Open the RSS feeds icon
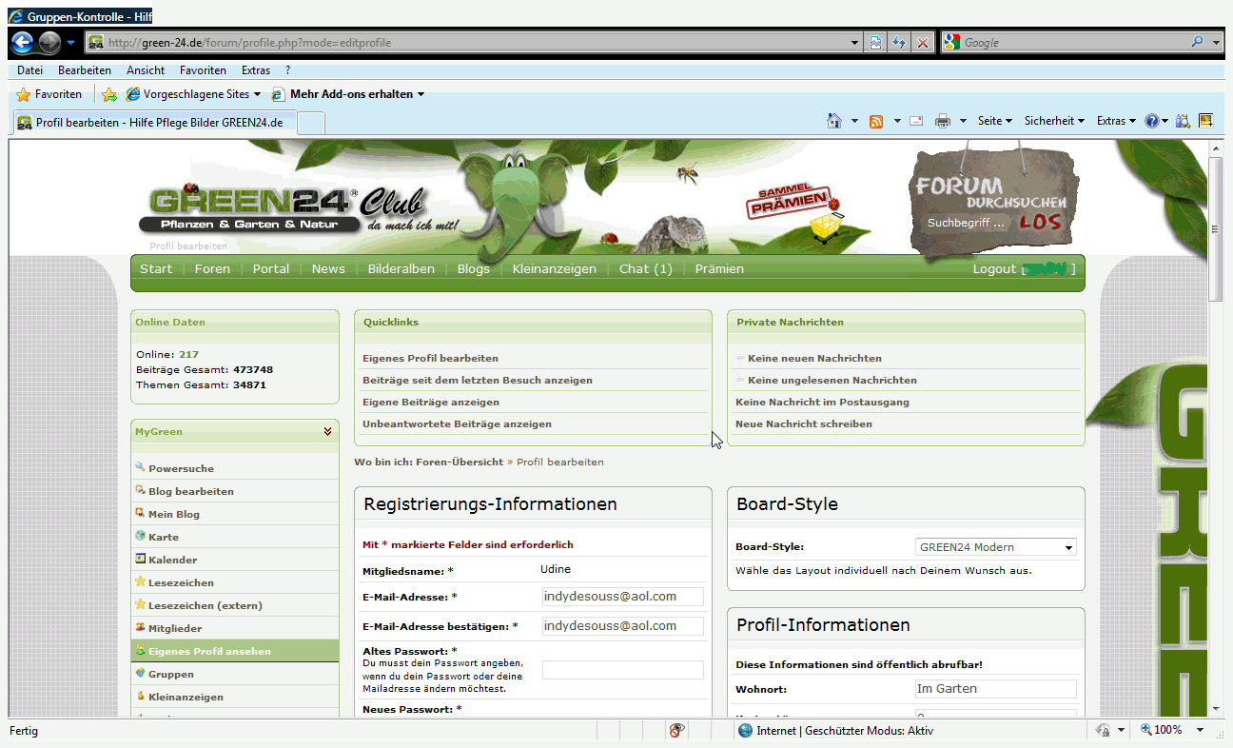1233x748 pixels. click(875, 121)
